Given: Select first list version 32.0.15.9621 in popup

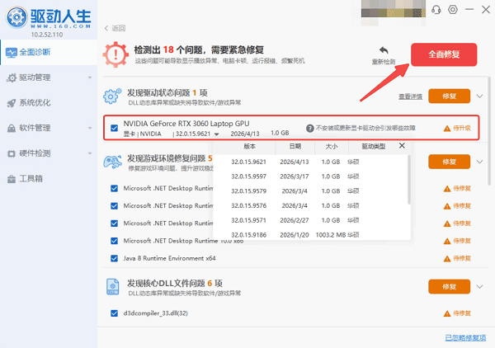Looking at the screenshot, I should tap(312, 162).
